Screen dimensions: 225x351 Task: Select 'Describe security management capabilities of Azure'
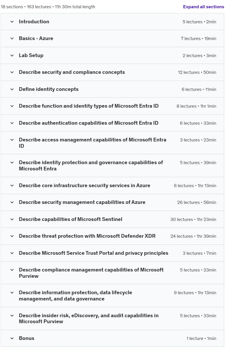point(82,202)
